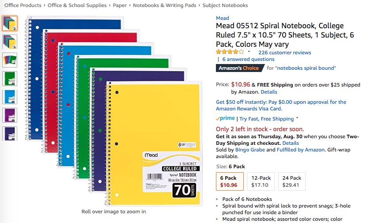Click the Mead brand link
Image resolution: width=365 pixels, height=223 pixels.
point(223,18)
